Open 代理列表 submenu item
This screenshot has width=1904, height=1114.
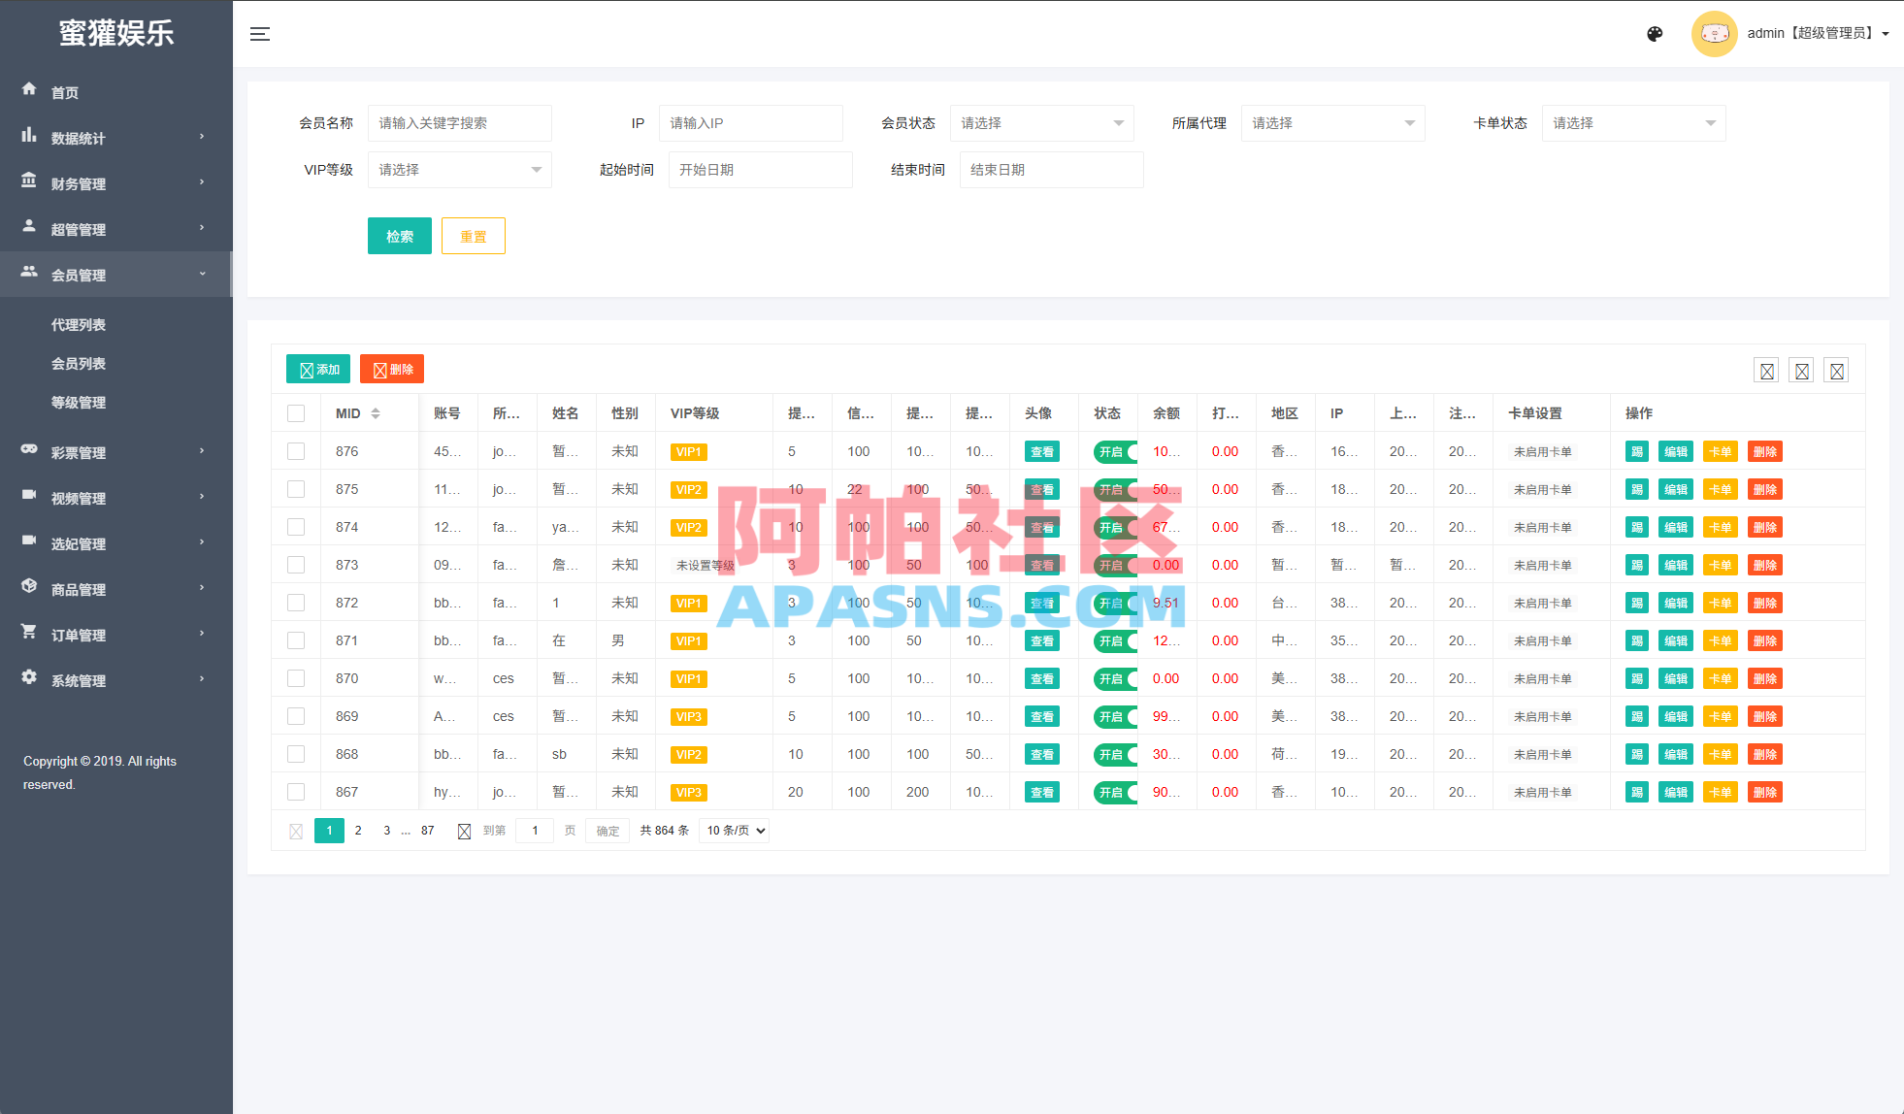click(x=79, y=325)
